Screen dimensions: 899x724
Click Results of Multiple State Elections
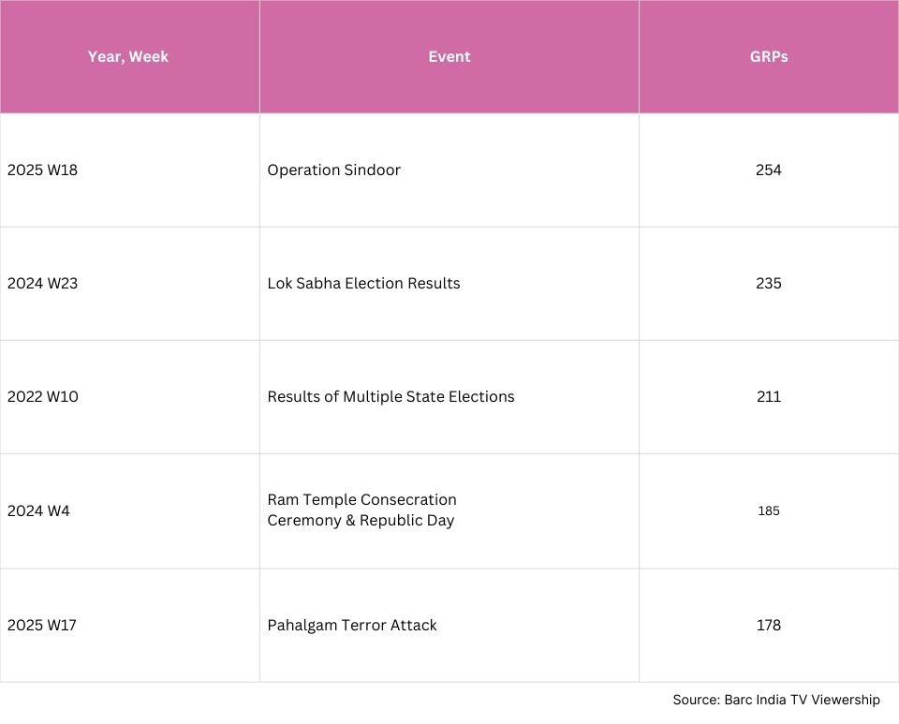391,397
